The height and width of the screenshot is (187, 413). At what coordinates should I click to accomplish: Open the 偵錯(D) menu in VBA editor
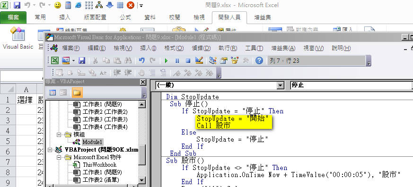201,48
